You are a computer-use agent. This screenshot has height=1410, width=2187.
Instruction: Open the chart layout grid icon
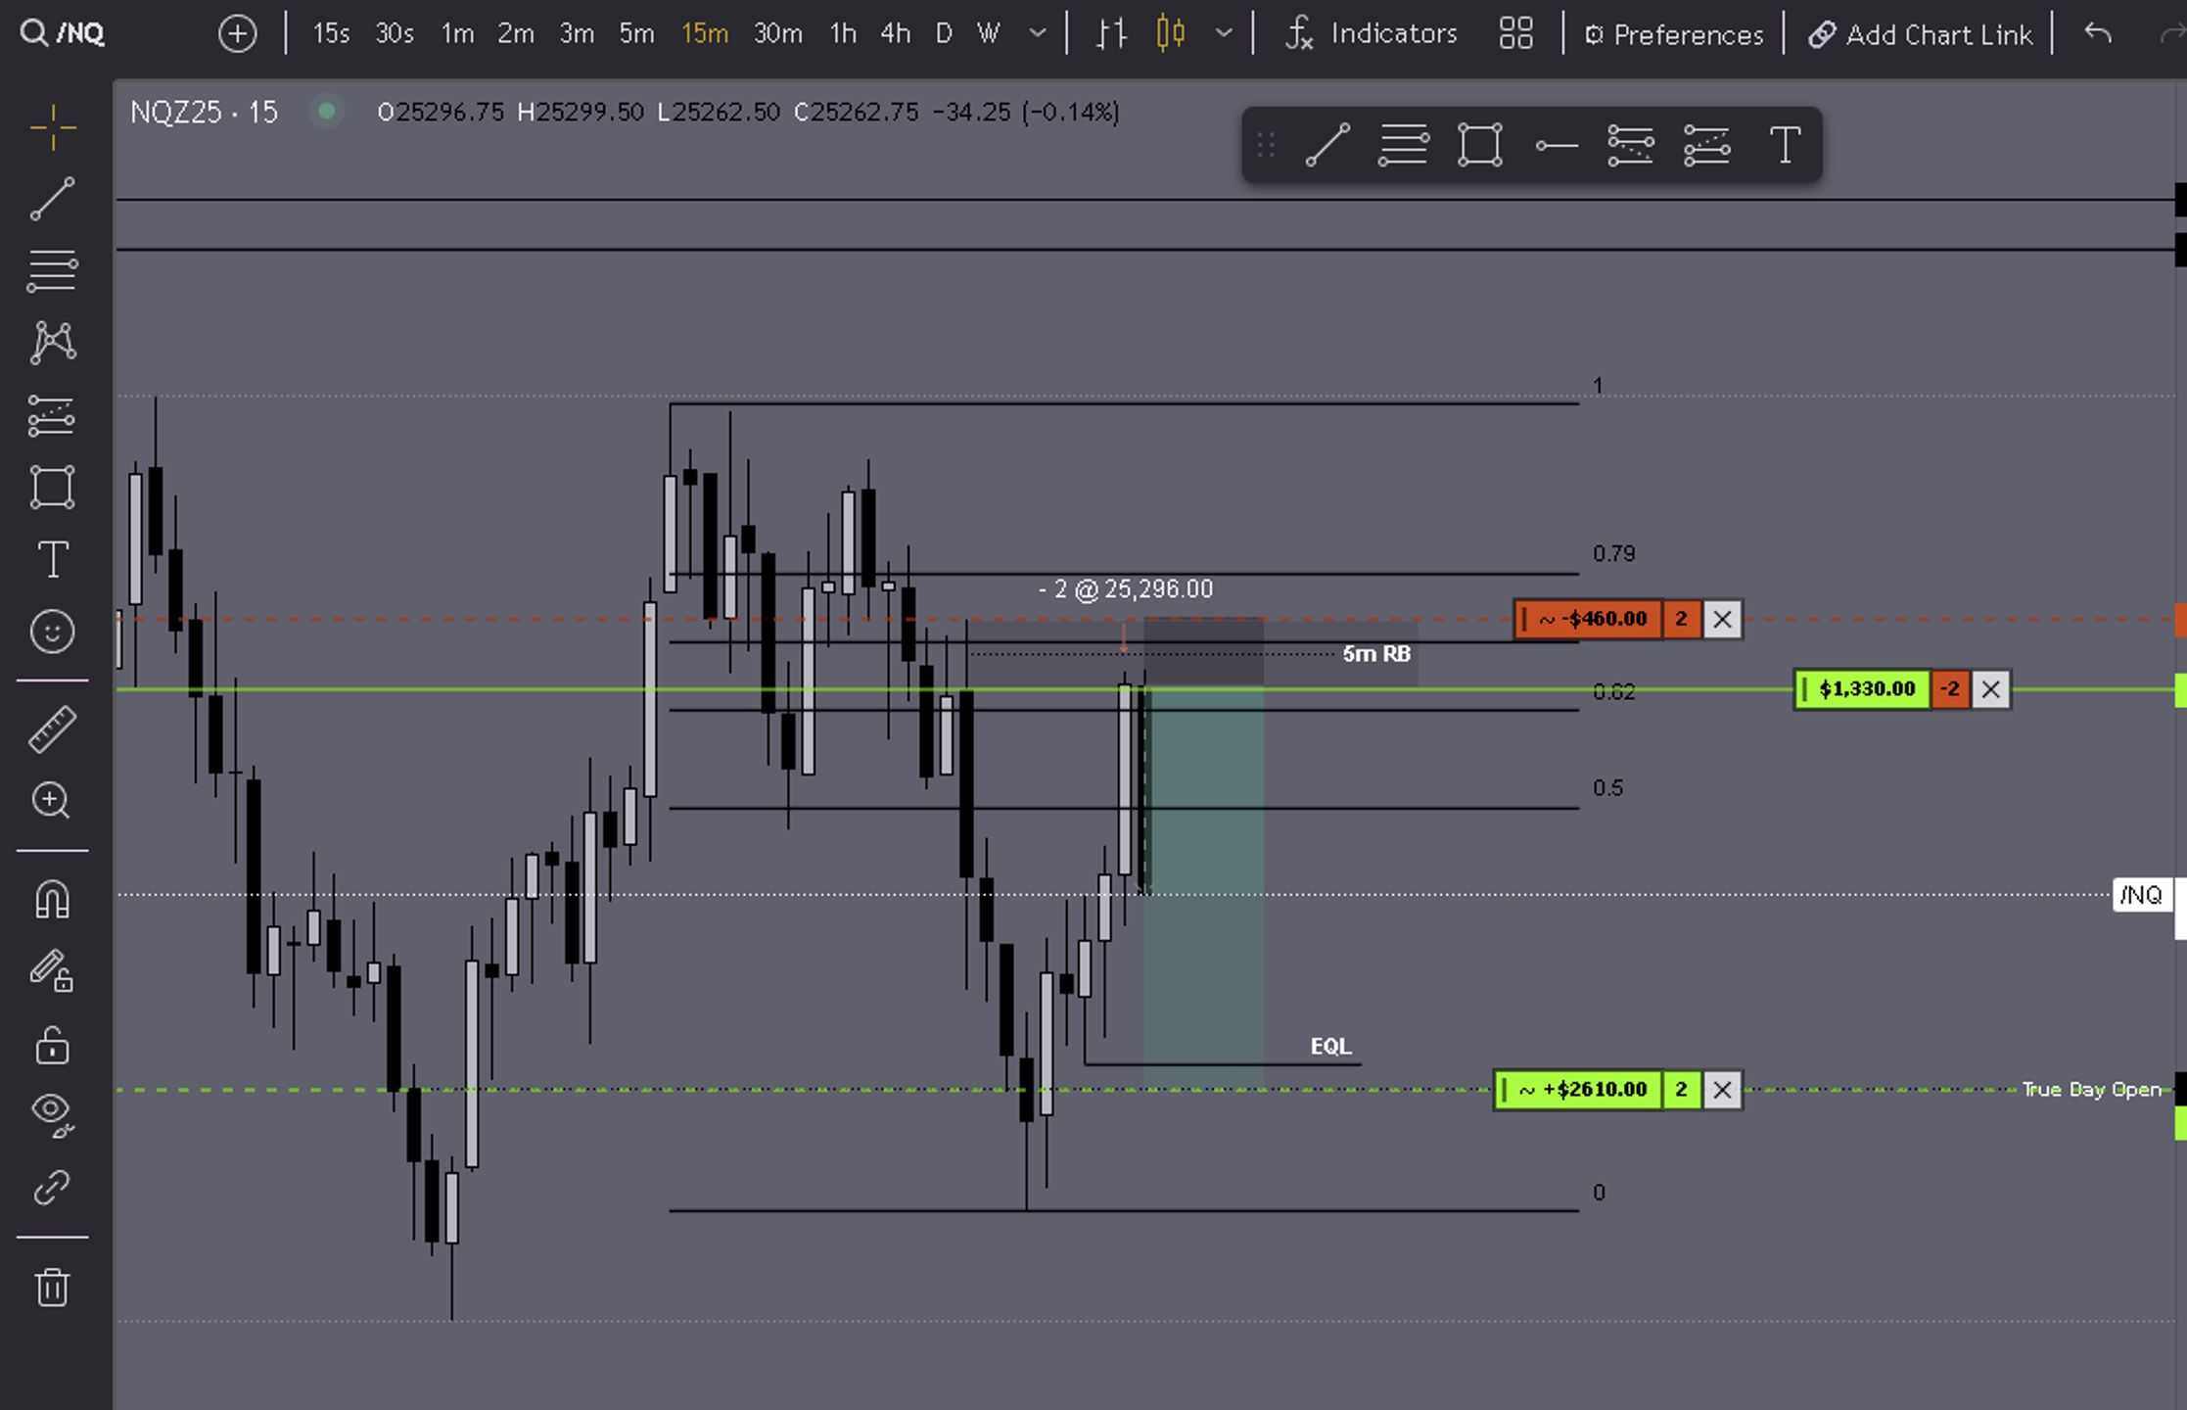click(1515, 34)
